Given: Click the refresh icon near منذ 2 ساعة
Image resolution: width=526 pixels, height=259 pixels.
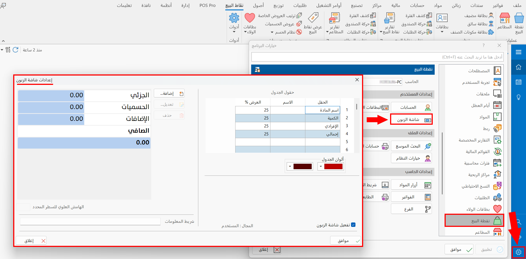Looking at the screenshot, I should point(16,49).
